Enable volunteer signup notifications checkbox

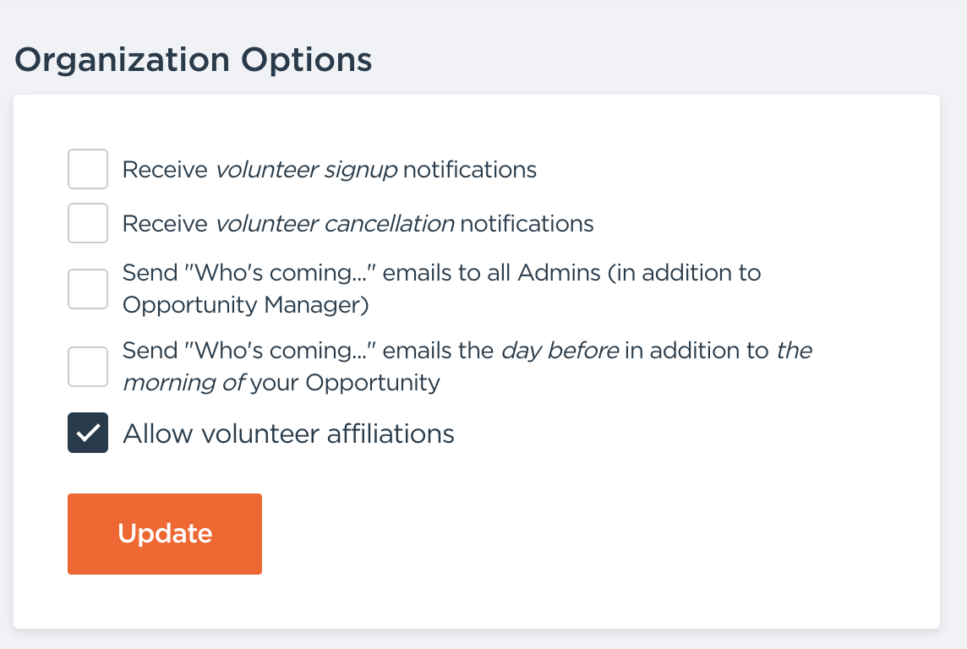[x=88, y=169]
